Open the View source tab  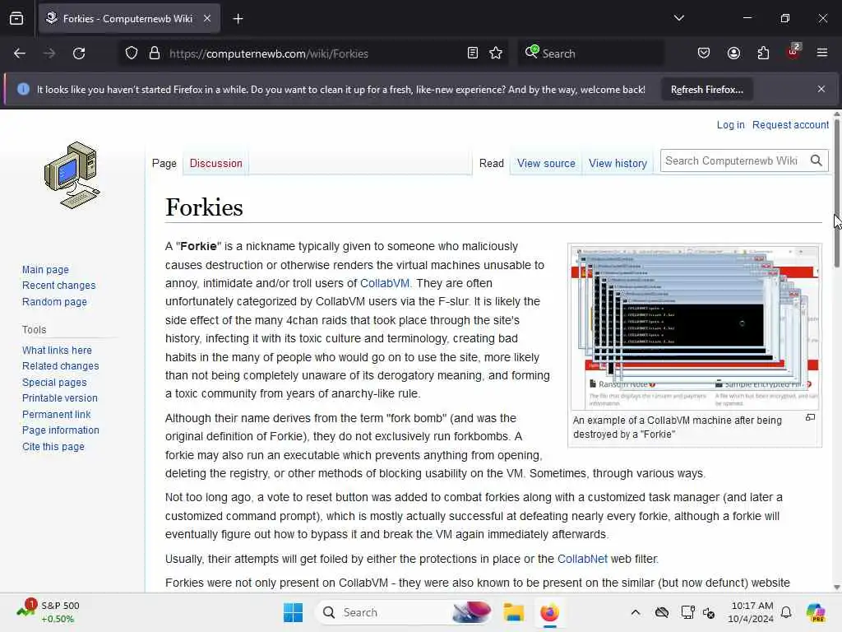546,164
